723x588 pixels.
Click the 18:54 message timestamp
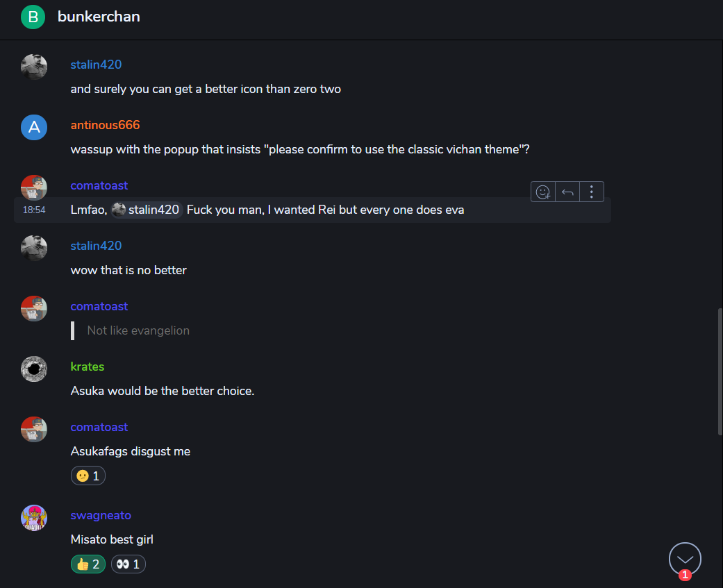tap(34, 210)
